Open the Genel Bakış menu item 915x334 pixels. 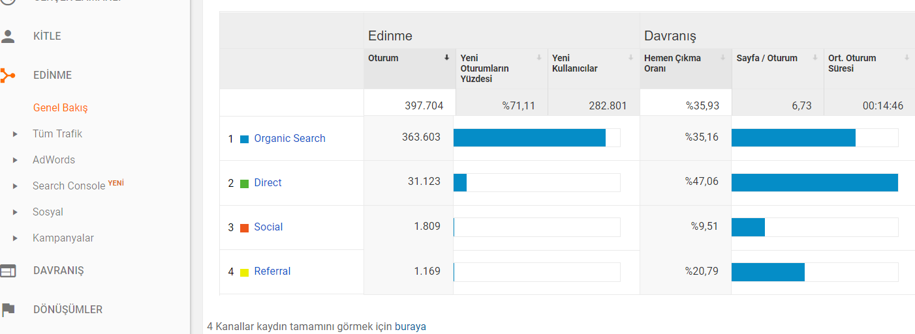[x=60, y=107]
